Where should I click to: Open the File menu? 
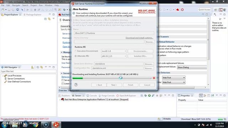click(2, 5)
